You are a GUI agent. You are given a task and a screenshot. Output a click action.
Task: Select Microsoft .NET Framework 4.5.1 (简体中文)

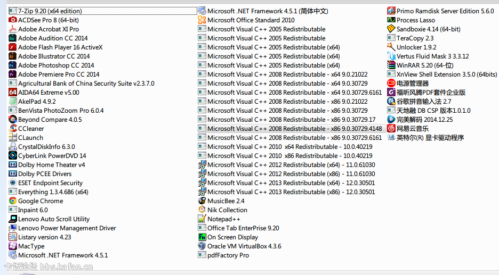(263, 11)
